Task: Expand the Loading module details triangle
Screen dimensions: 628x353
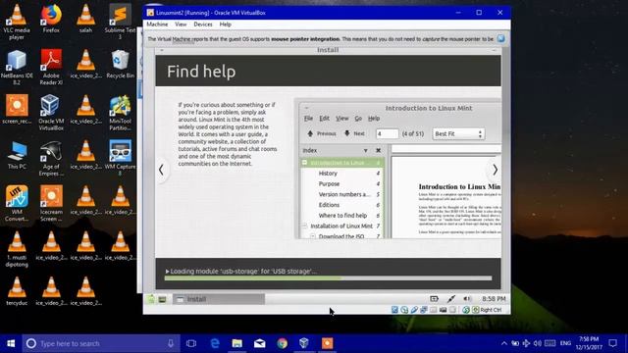Action: coord(167,272)
